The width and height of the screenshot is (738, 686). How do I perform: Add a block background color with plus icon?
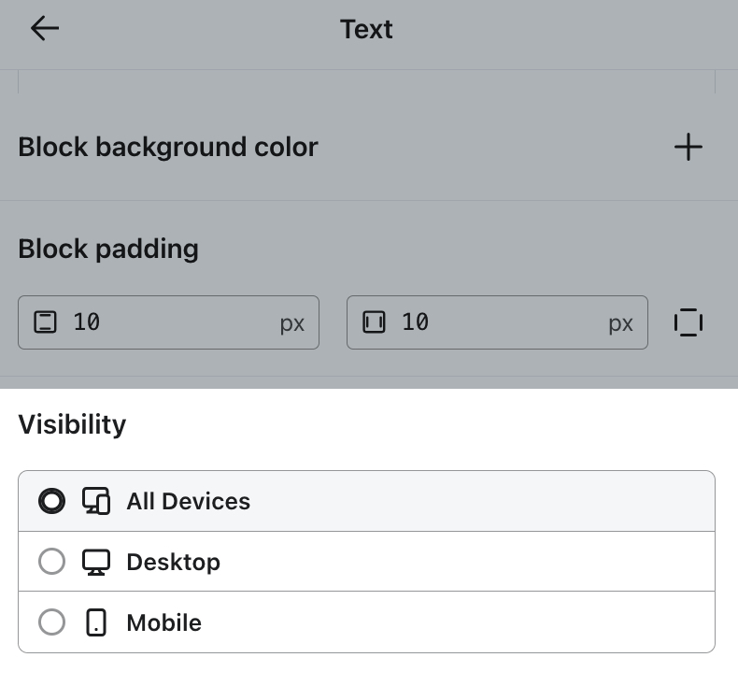click(x=688, y=147)
